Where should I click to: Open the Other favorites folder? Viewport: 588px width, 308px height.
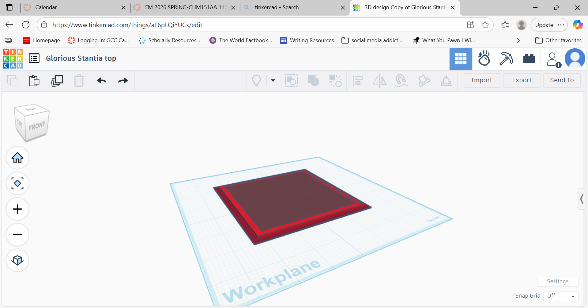(558, 40)
